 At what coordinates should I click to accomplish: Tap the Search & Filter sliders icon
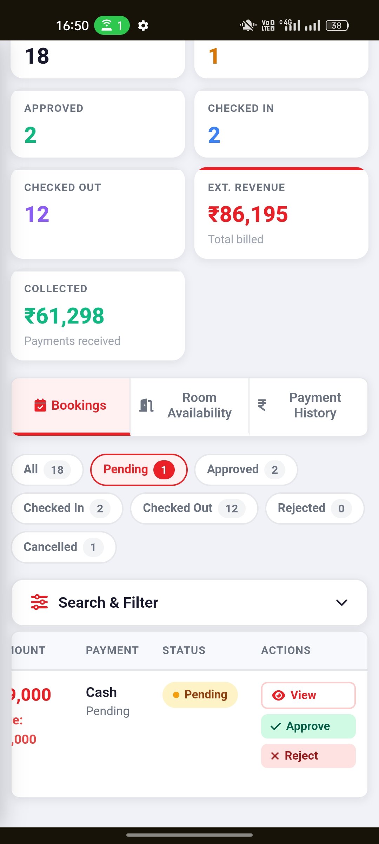click(x=39, y=602)
